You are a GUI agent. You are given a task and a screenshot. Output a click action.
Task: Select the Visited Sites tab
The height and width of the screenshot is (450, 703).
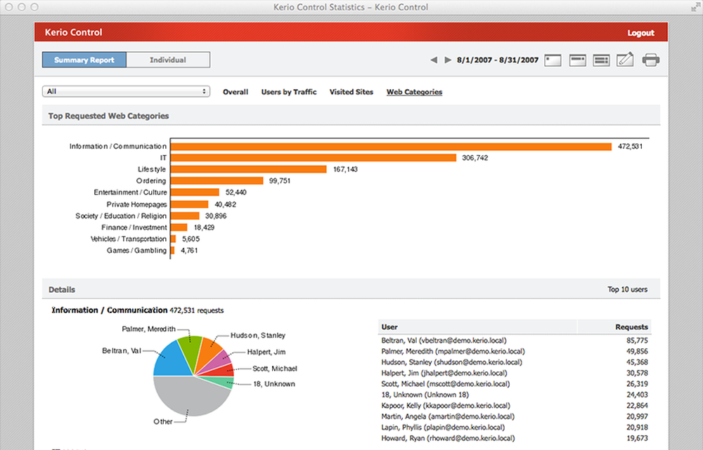tap(351, 92)
